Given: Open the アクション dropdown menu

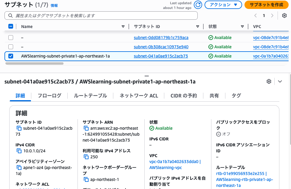Looking at the screenshot, I should (223, 5).
